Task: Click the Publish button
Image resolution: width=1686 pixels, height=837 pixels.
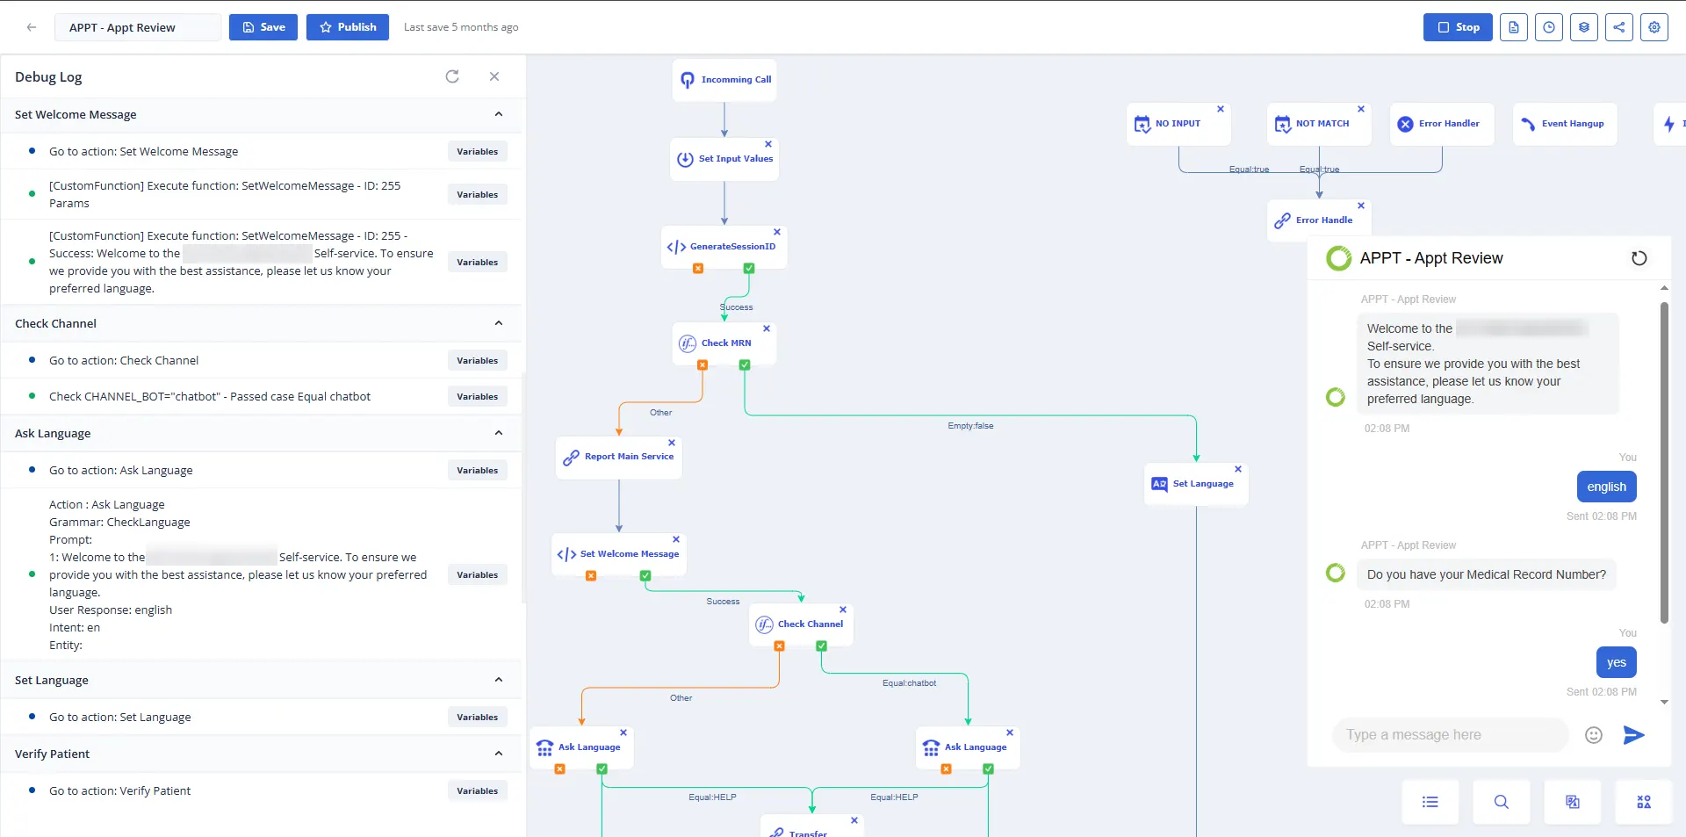Action: click(348, 27)
